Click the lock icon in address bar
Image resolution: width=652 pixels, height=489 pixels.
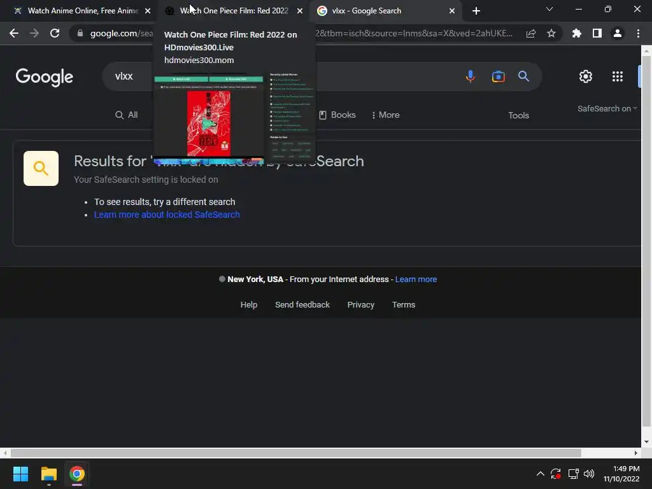80,33
